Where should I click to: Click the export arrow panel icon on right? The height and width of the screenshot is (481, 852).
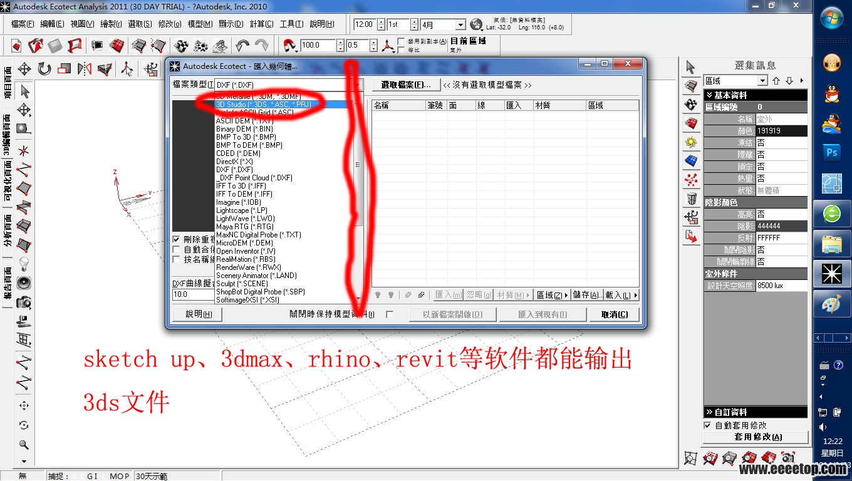tap(691, 237)
